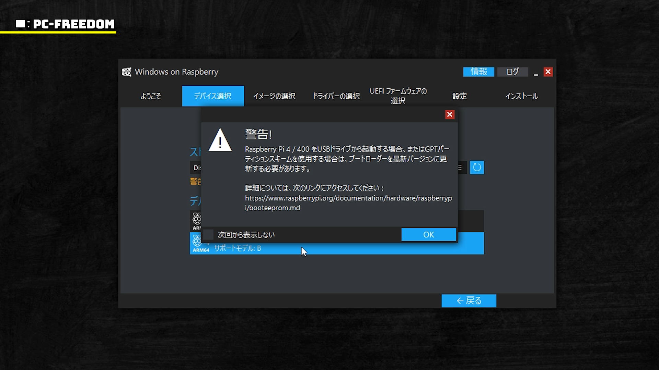Click the storage refresh icon button

point(477,168)
